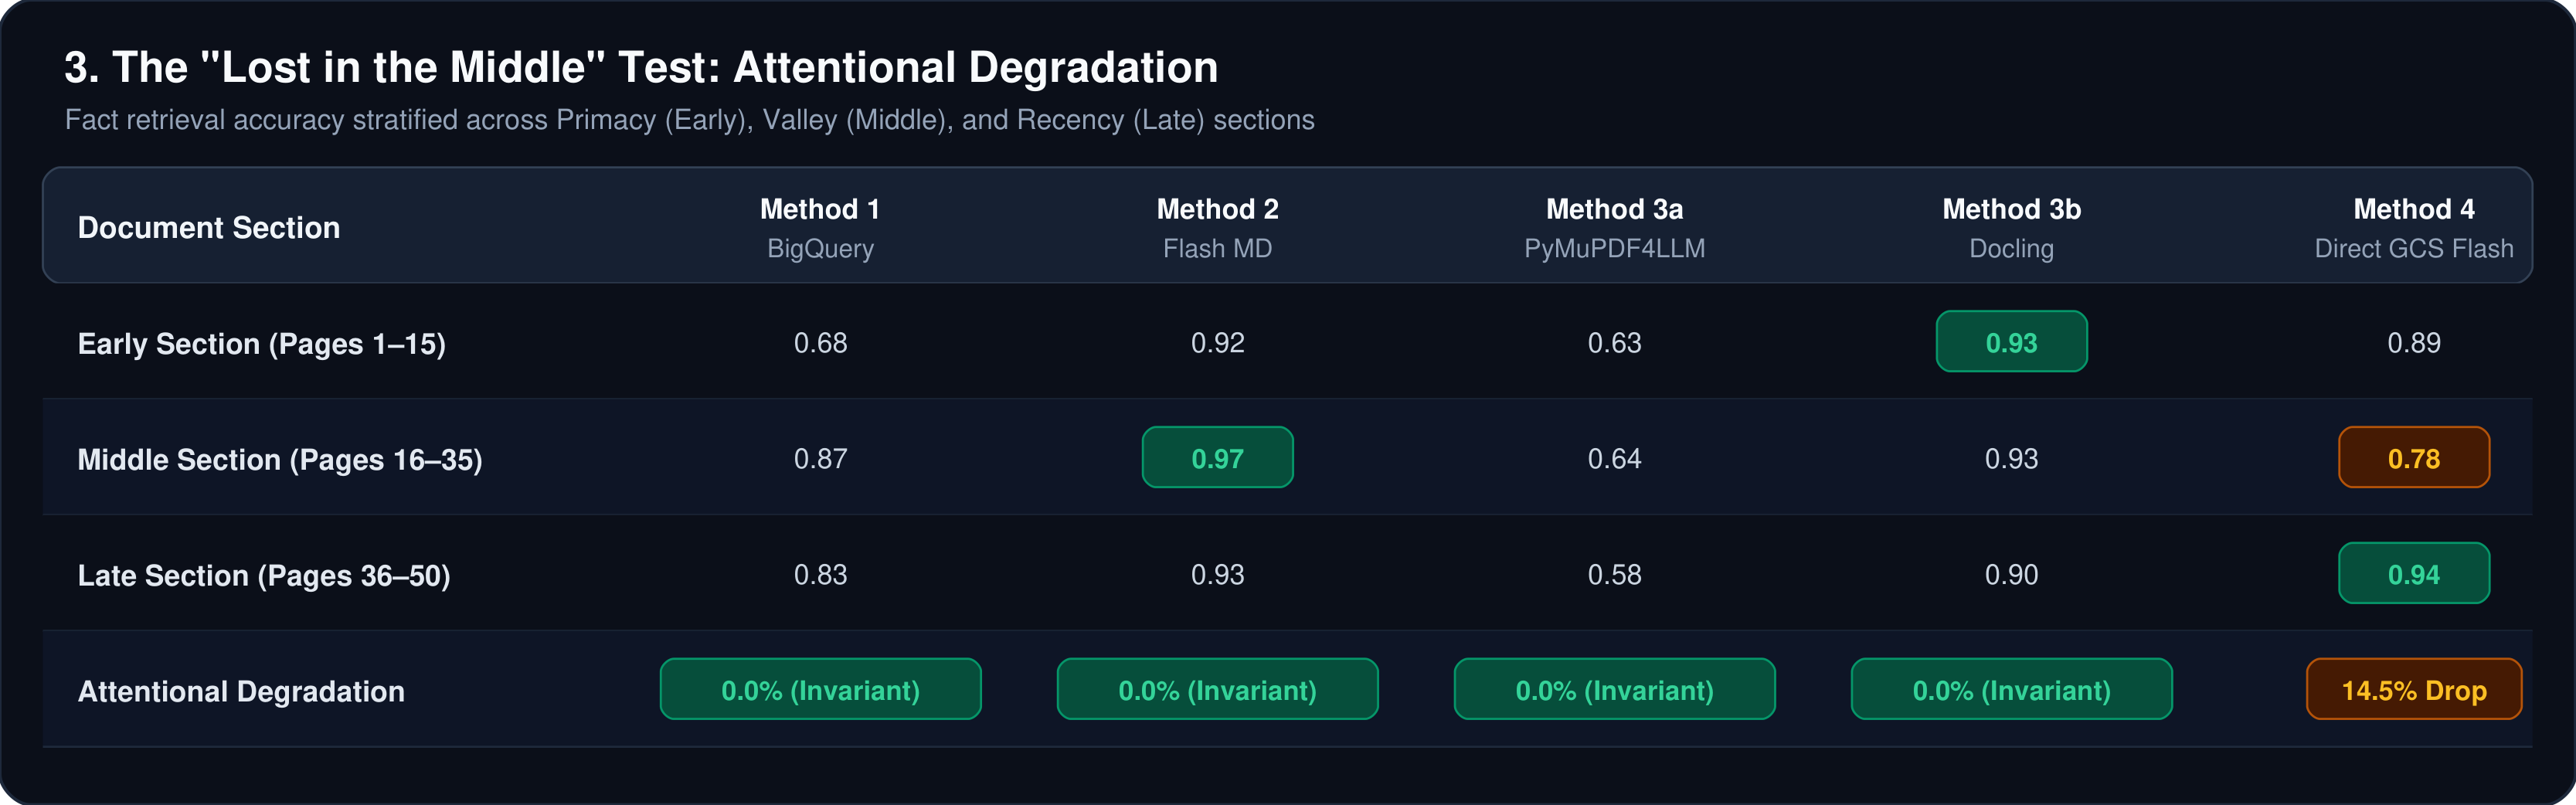Click the 0.58 value in Late Section row
This screenshot has height=805, width=2576.
point(1614,575)
